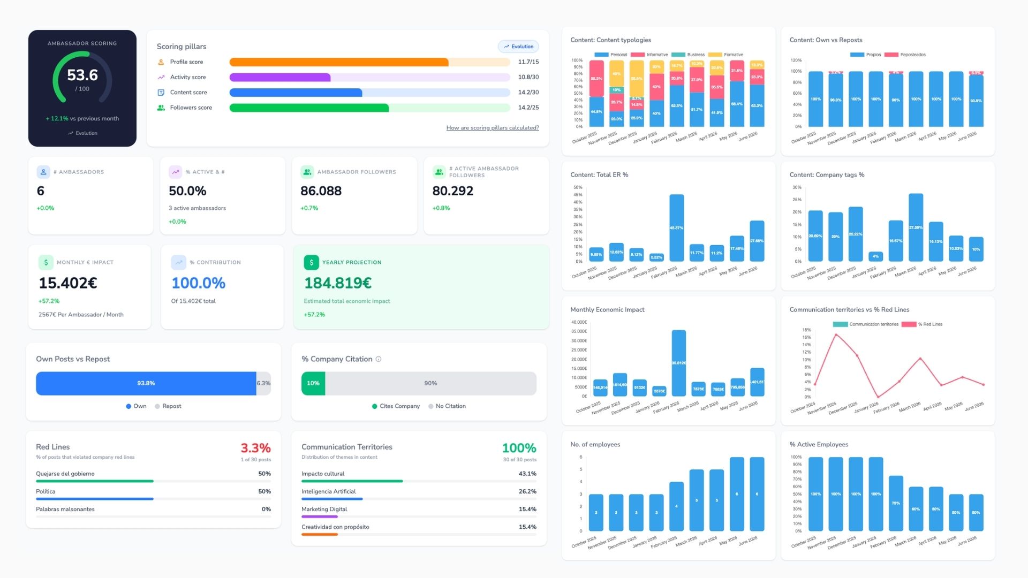
Task: Select the blue 93.8% Own posts bar segment
Action: tap(146, 383)
